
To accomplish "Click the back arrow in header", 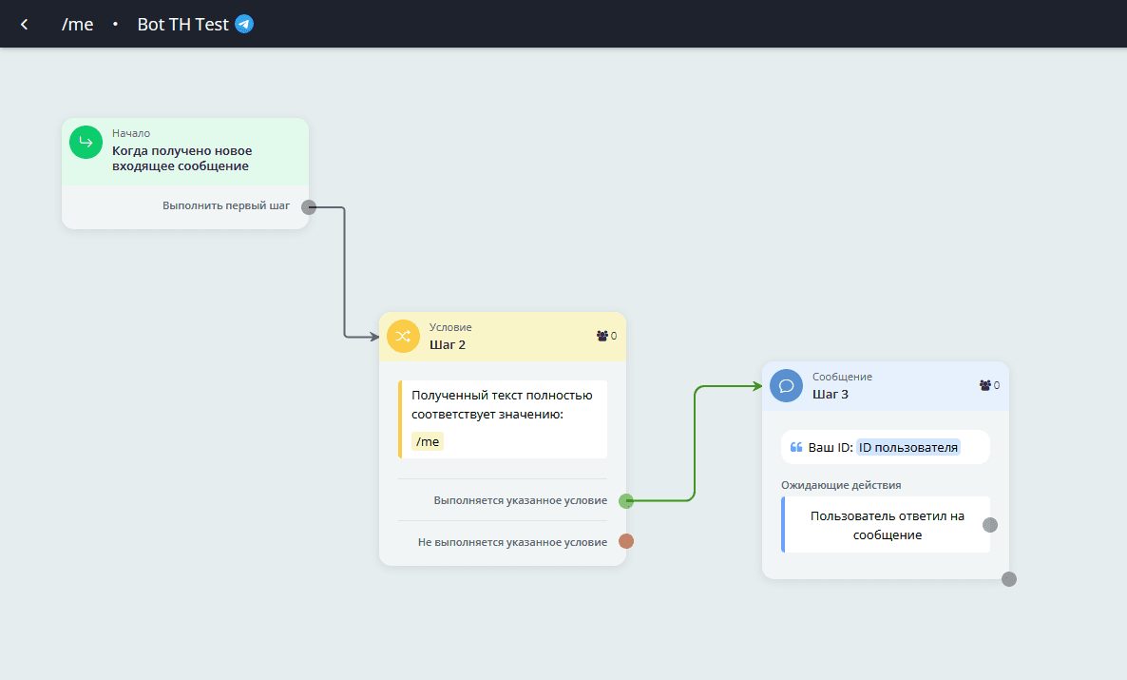I will (x=25, y=25).
